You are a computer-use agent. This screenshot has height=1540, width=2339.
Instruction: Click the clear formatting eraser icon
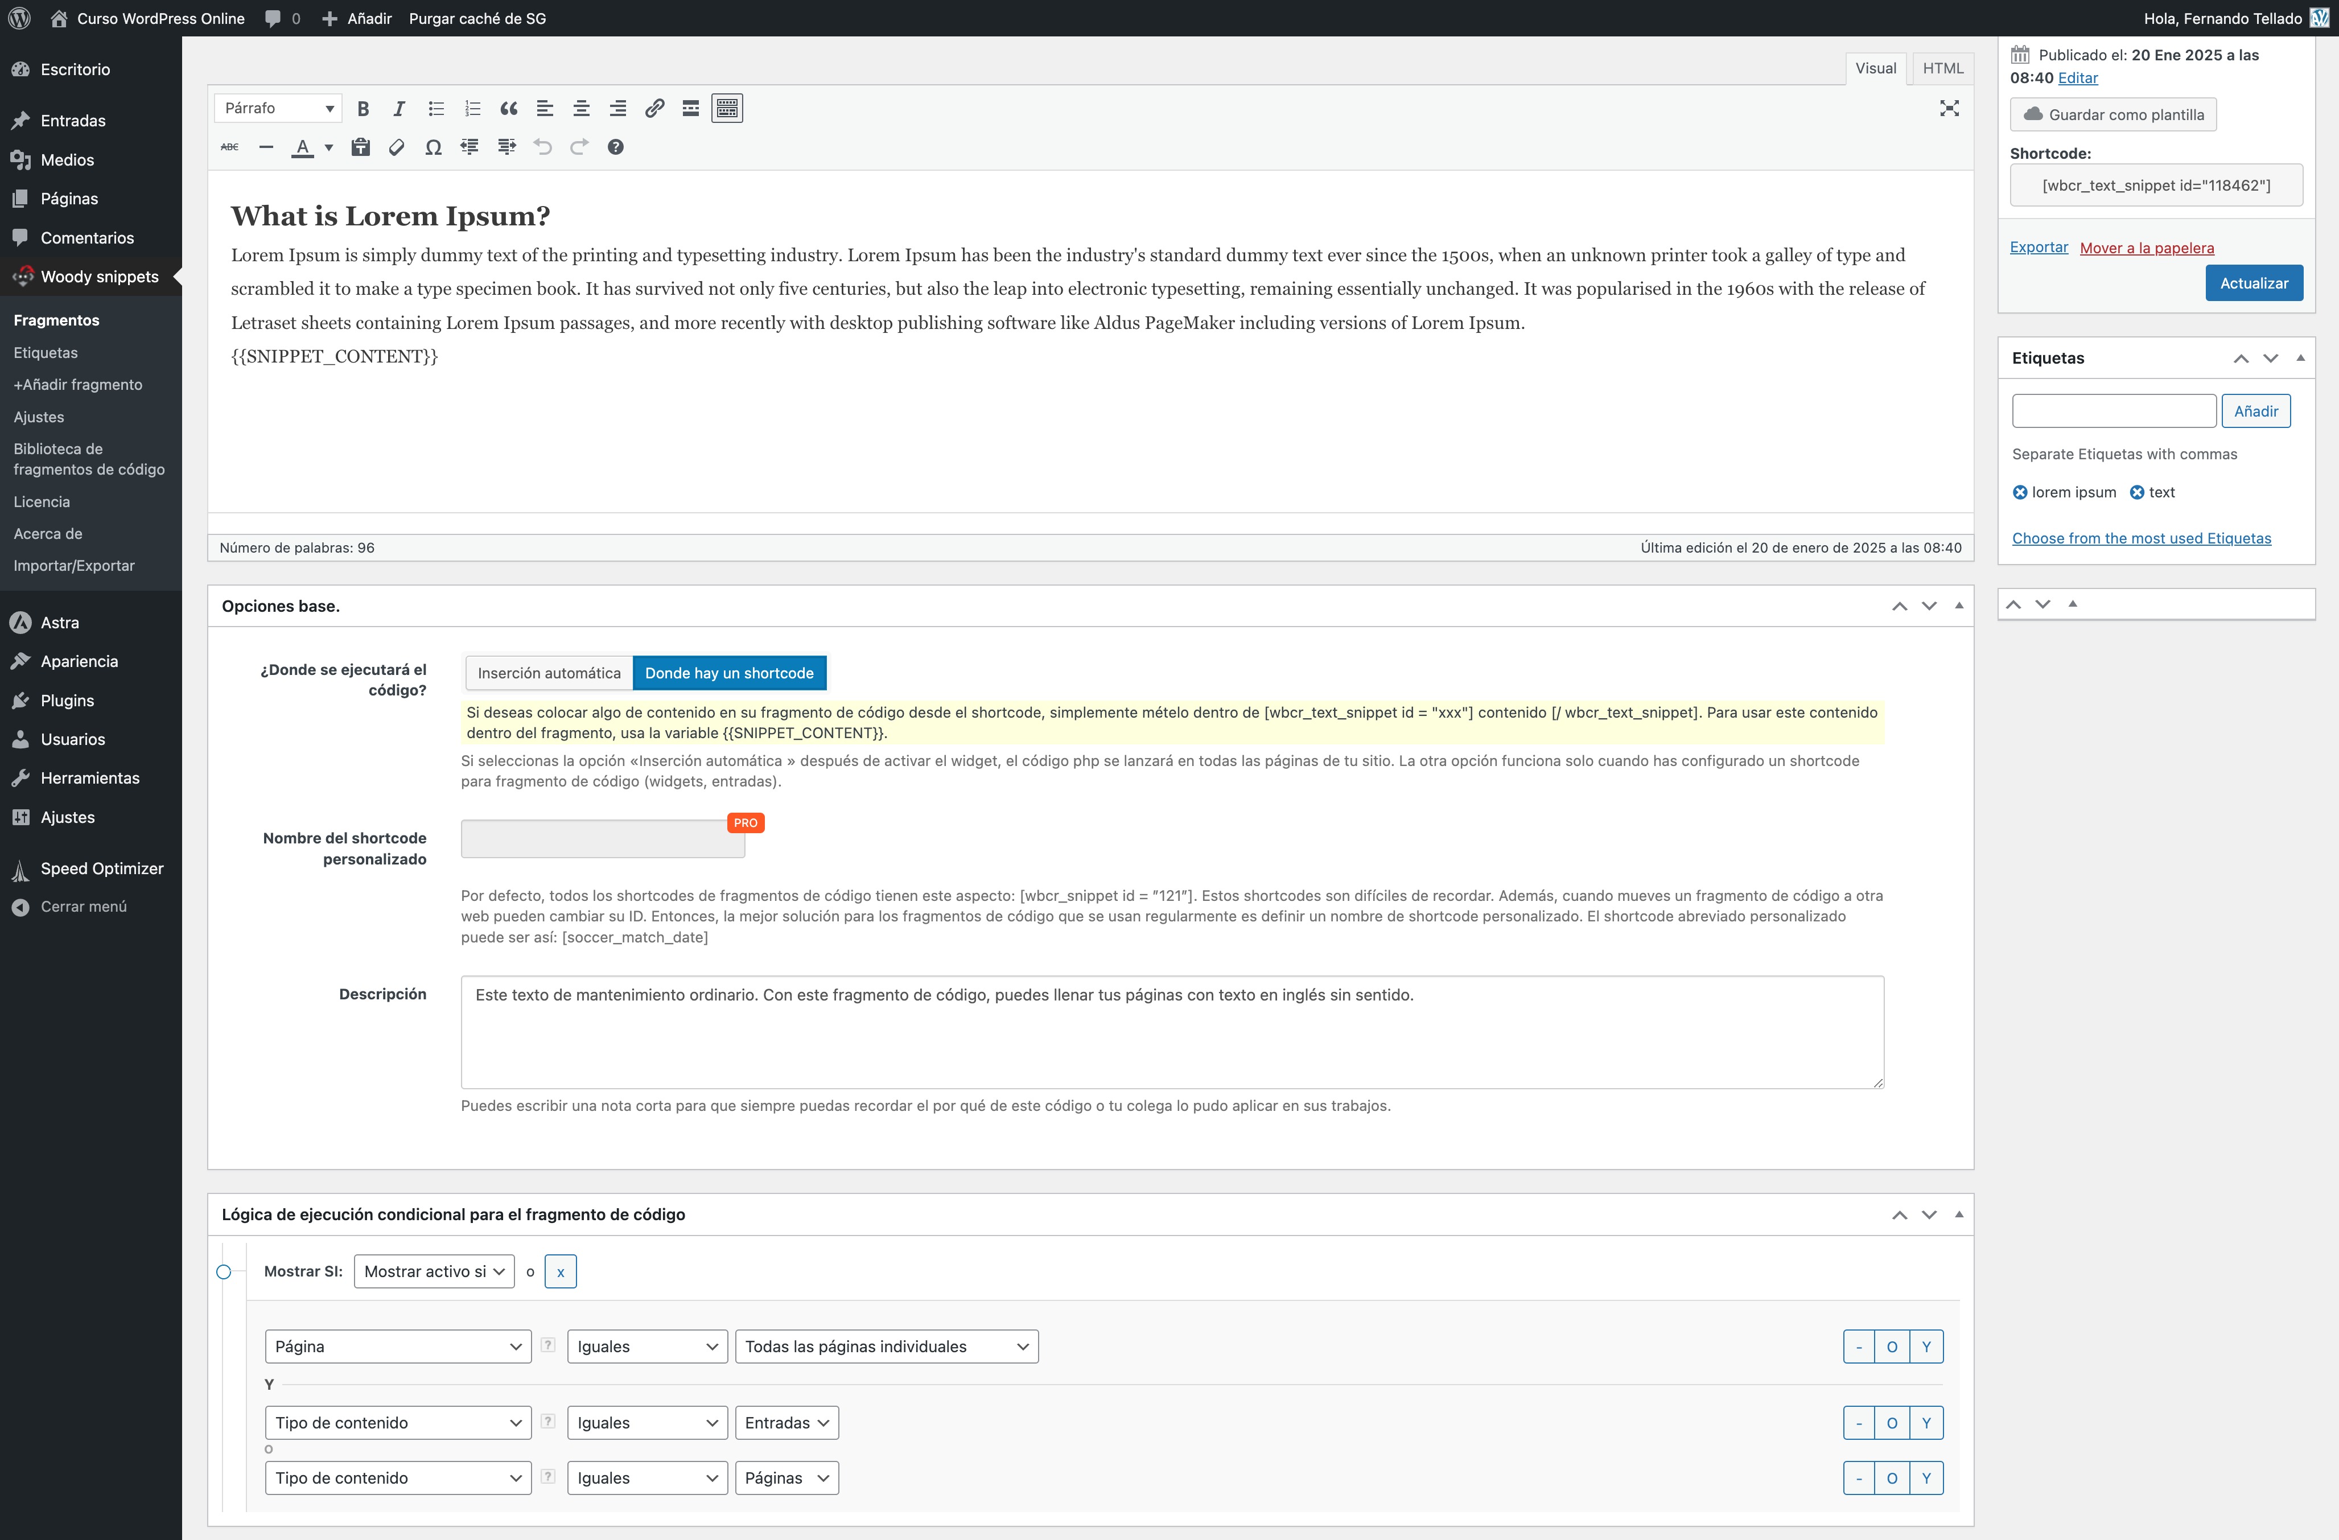396,147
